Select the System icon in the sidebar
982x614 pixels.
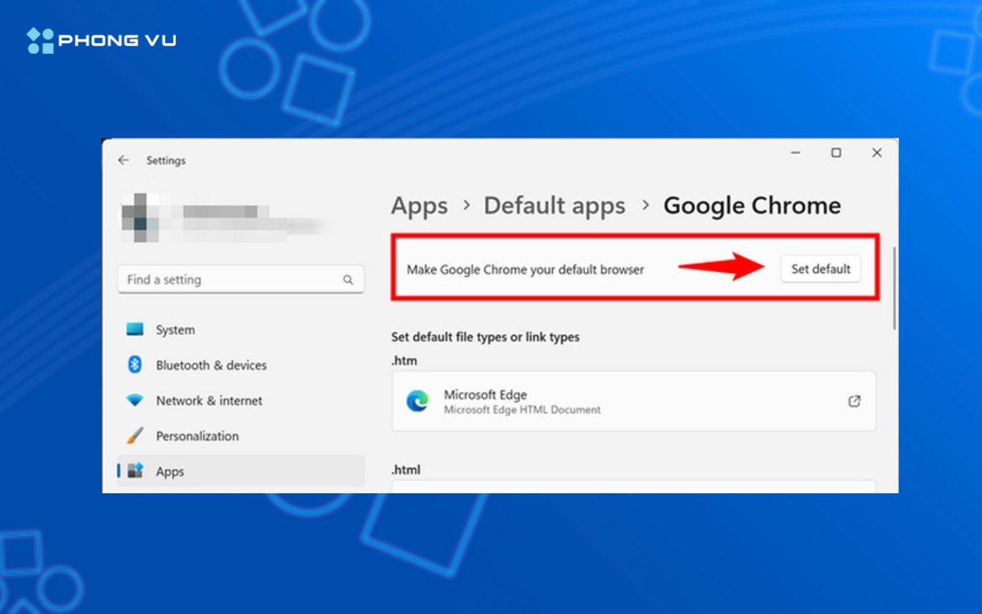(x=136, y=330)
